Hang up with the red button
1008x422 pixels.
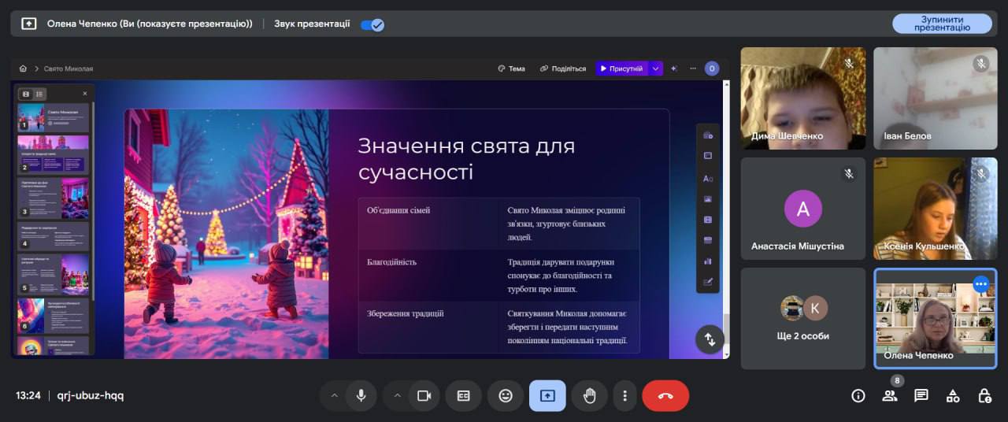[665, 396]
